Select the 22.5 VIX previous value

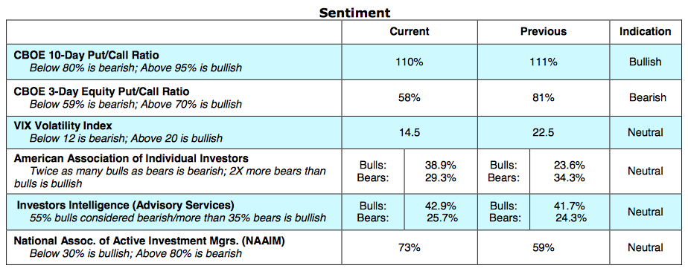[x=544, y=133]
